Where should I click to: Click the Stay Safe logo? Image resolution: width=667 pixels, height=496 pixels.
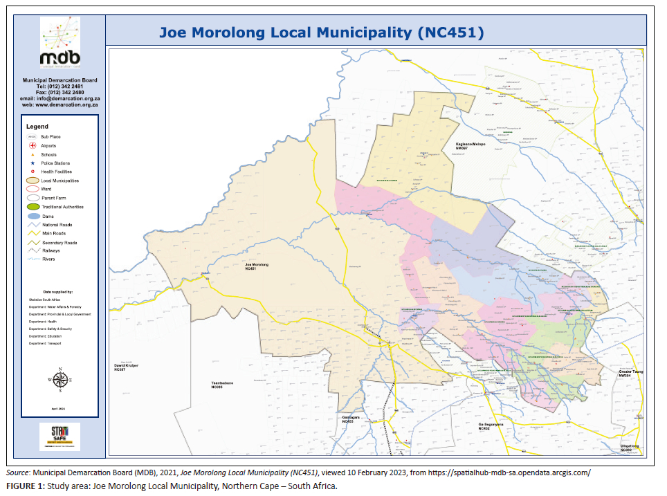tap(60, 437)
